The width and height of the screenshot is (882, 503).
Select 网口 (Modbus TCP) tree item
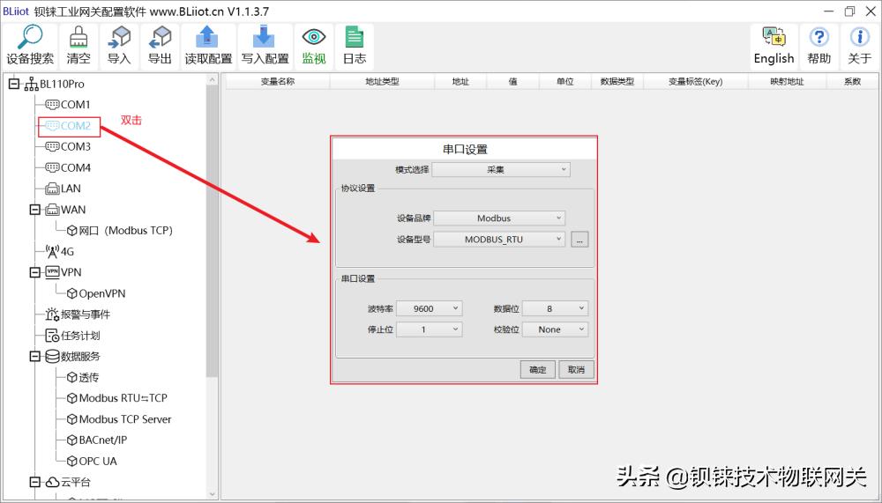[x=119, y=231]
